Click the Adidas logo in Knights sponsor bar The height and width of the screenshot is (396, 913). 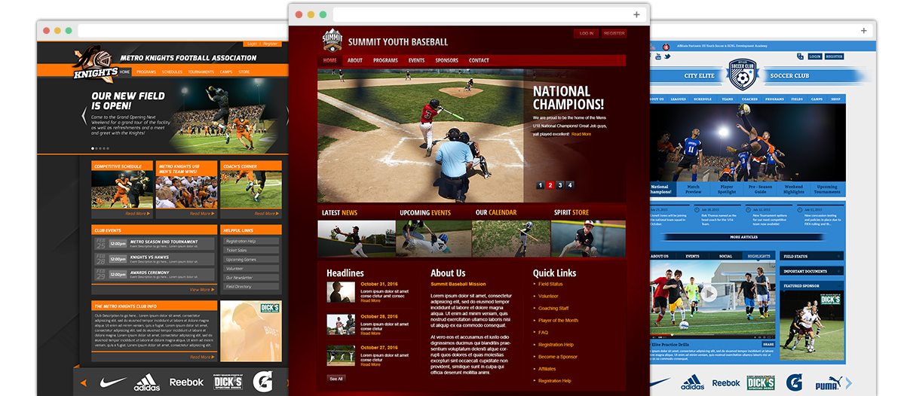tap(147, 382)
